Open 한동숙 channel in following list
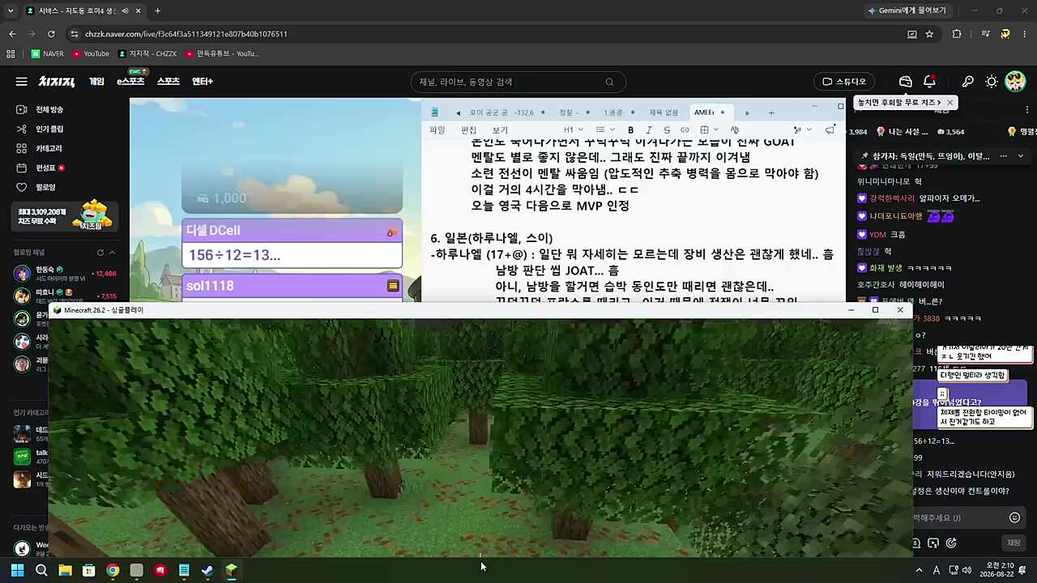 pos(65,273)
